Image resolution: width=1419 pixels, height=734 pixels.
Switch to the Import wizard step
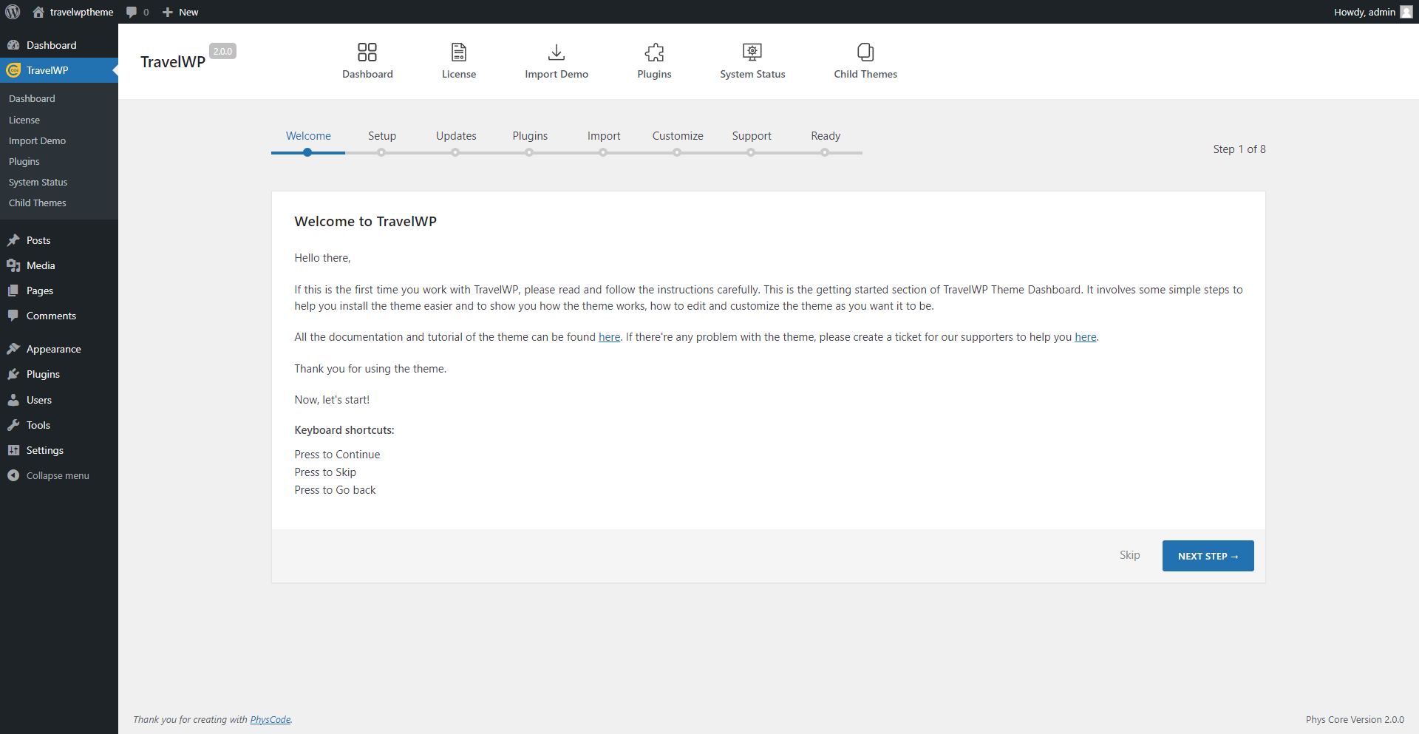[x=604, y=136]
